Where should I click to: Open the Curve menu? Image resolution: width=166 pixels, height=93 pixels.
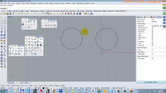click(x=13, y=3)
